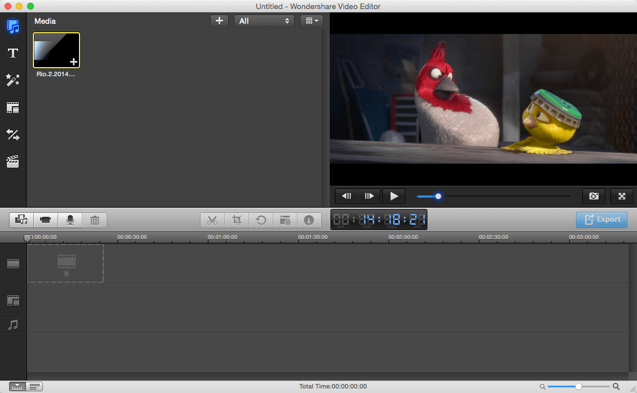Click the record voiceover microphone button
This screenshot has height=393, width=637.
click(x=70, y=220)
